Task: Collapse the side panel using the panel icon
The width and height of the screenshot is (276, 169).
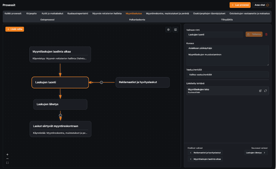Action: click(x=175, y=29)
